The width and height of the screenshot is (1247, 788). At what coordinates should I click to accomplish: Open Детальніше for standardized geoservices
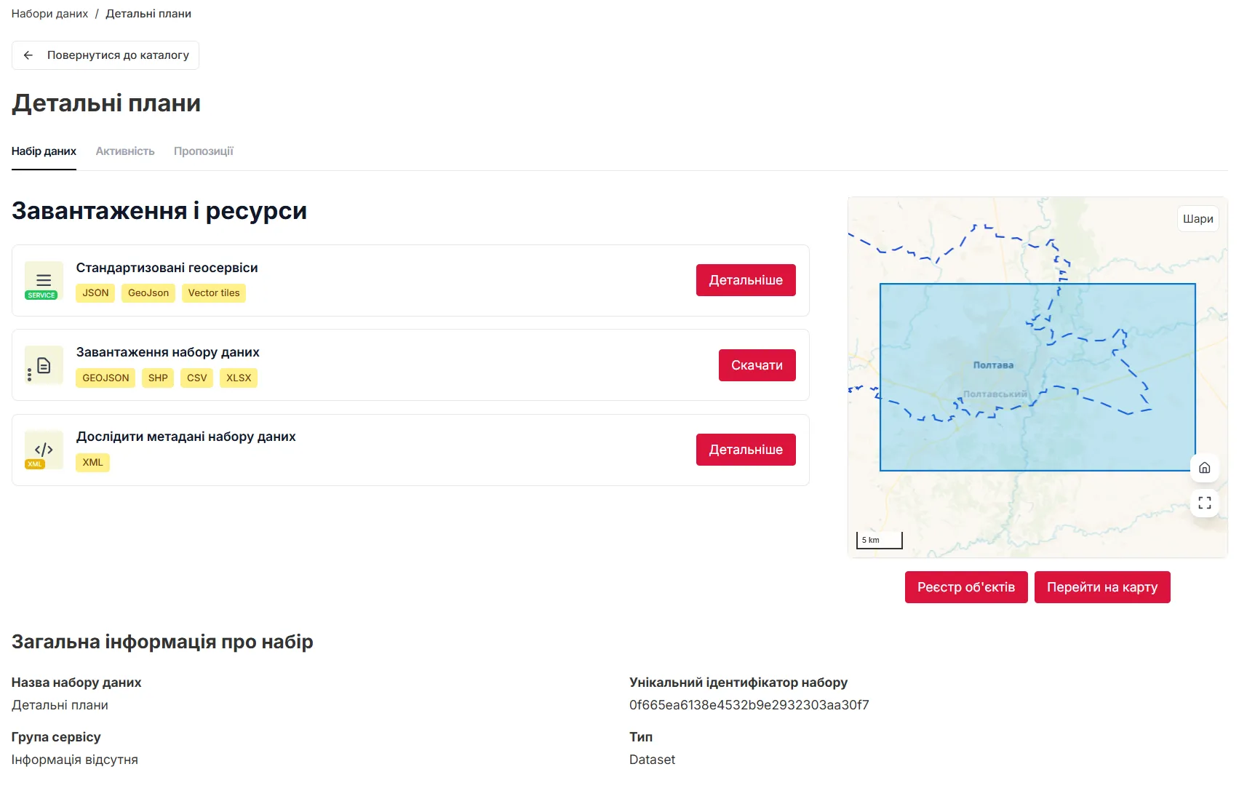tap(745, 280)
